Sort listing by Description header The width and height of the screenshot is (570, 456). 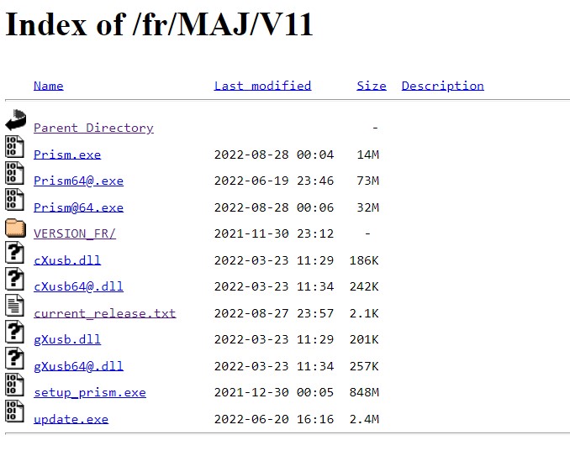coord(442,86)
